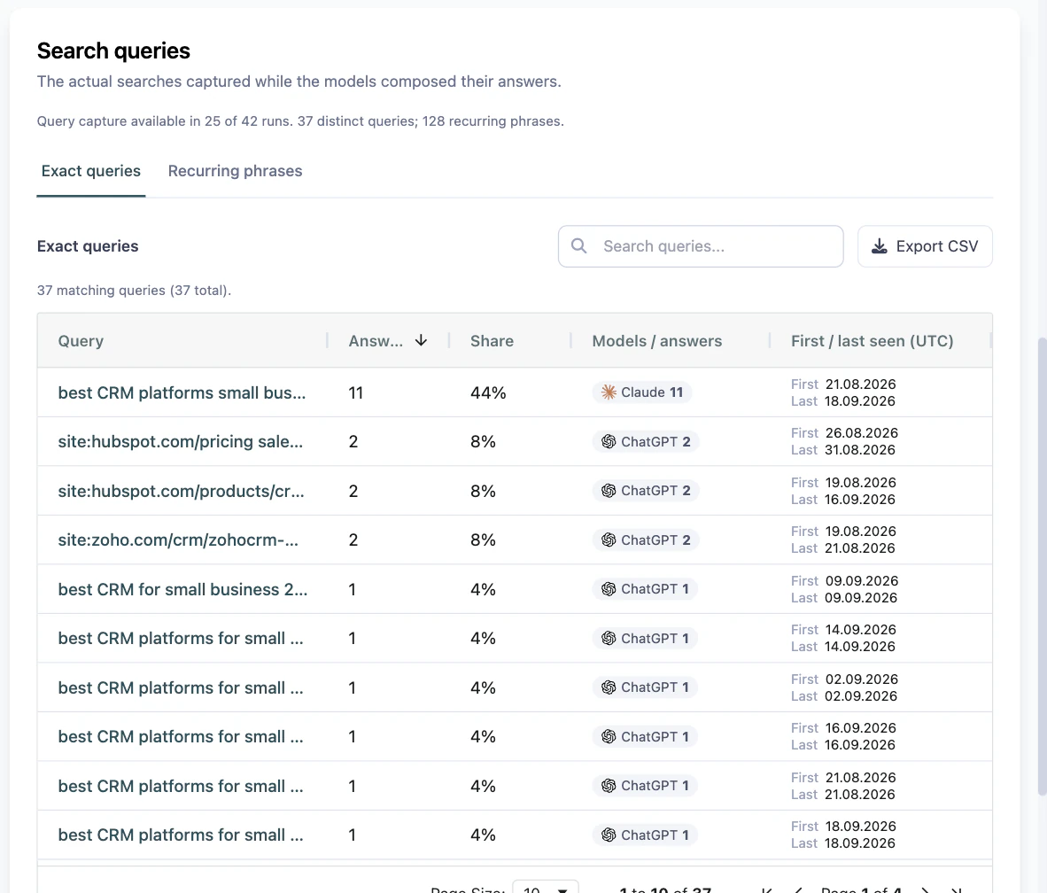Switch to the Recurring phrases tab
Screen dimensions: 1047x893
coord(235,171)
